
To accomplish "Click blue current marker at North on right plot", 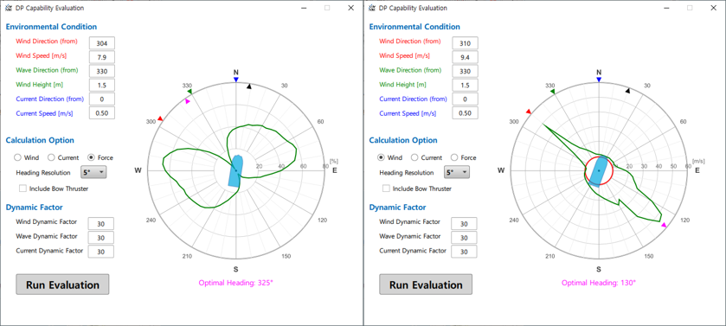I will 599,80.
